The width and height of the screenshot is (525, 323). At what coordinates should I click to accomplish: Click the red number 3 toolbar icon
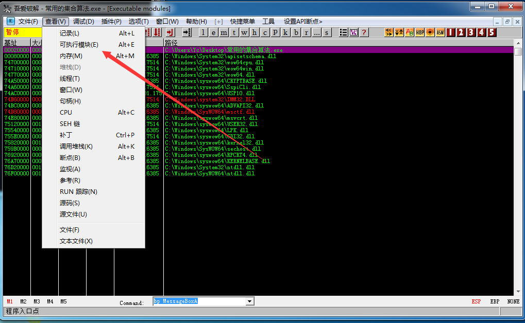pyautogui.click(x=471, y=32)
